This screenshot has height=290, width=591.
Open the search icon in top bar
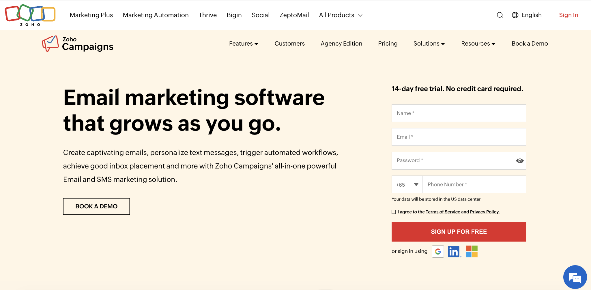pyautogui.click(x=500, y=15)
